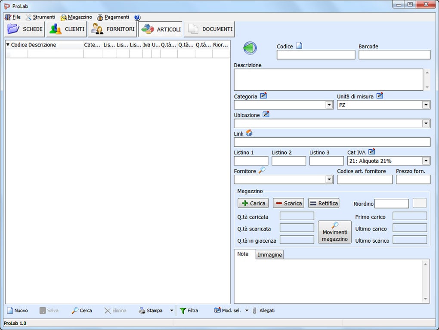Click the Mod. sel. button
This screenshot has width=439, height=330.
[x=228, y=310]
